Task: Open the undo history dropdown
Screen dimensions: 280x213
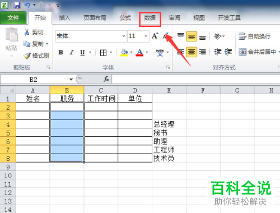Action: (34, 5)
